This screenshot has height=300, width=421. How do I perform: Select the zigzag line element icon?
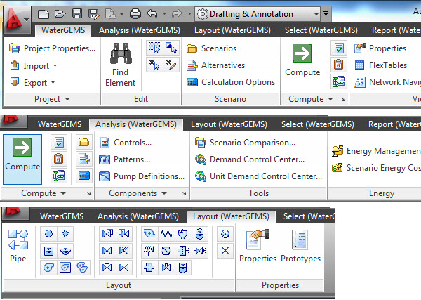pos(166,234)
